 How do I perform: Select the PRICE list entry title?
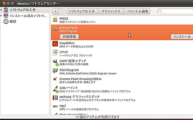click(64, 19)
